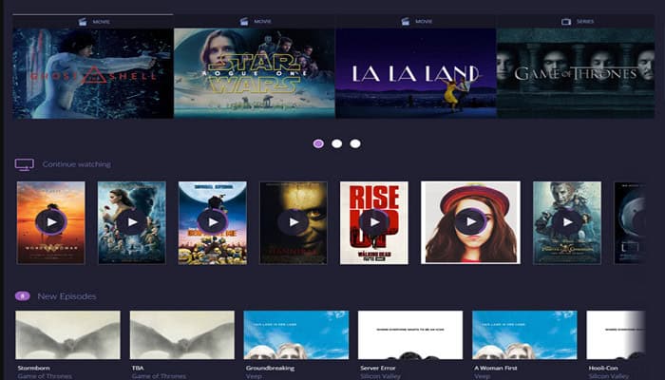Click Game of Thrones under TBA
This screenshot has height=380, width=665.
tap(159, 376)
